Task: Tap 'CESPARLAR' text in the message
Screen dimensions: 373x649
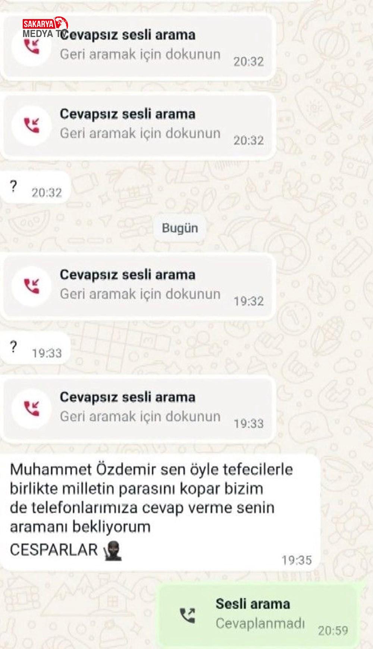Action: pos(54,550)
